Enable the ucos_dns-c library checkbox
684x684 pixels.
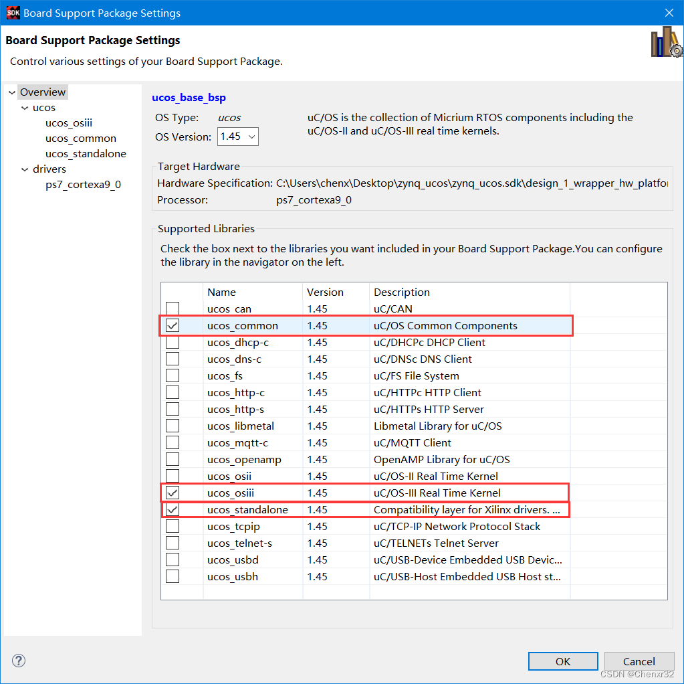pos(173,359)
